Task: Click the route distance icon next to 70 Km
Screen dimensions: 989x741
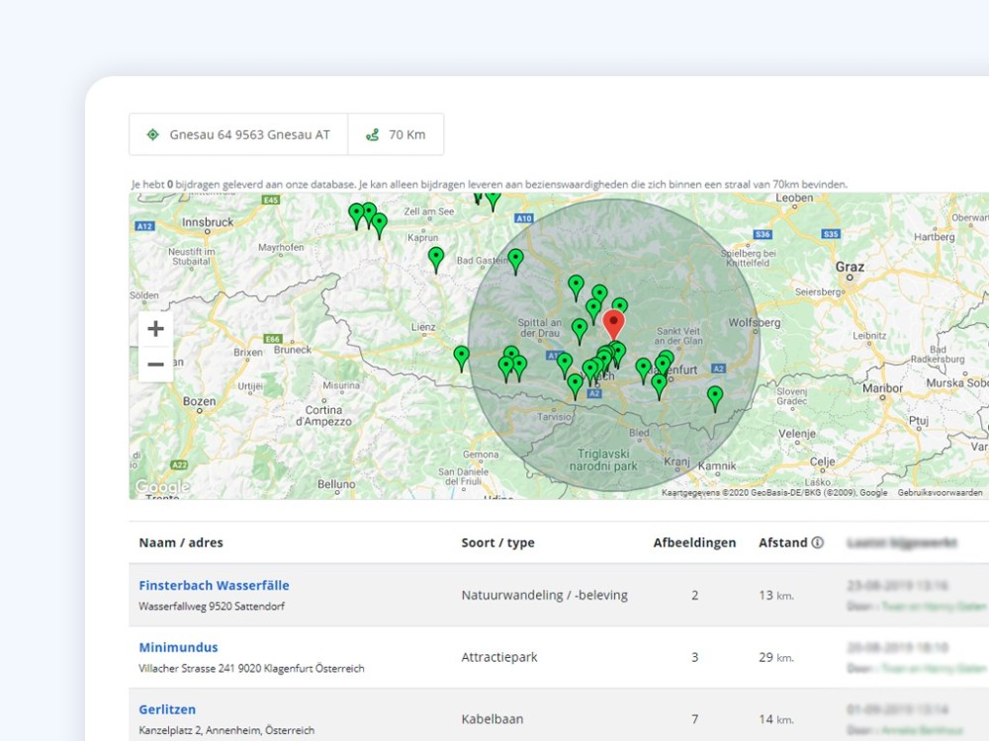Action: (372, 134)
